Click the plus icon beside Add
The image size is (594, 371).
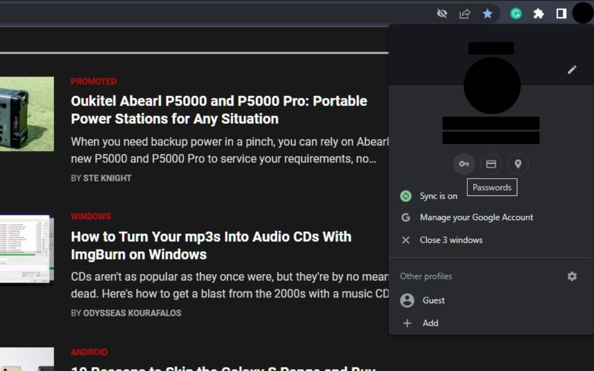coord(407,323)
